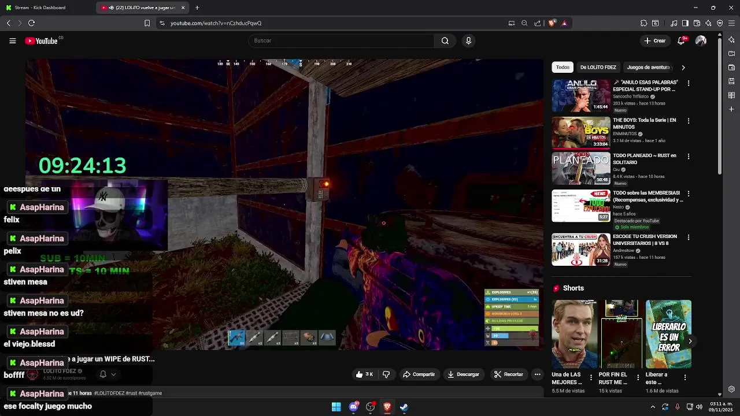
Task: Open the Brave VPN shield icon
Action: [x=720, y=23]
